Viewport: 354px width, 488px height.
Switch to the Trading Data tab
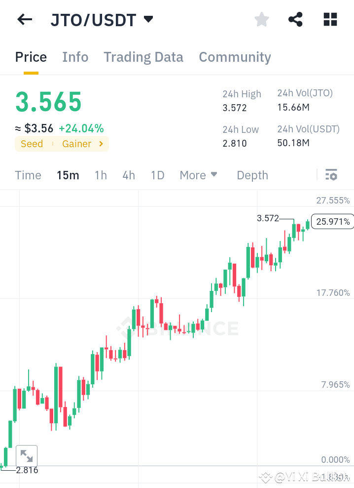point(143,57)
